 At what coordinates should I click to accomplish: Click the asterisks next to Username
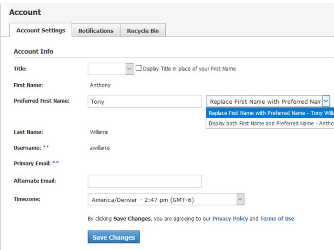46,148
